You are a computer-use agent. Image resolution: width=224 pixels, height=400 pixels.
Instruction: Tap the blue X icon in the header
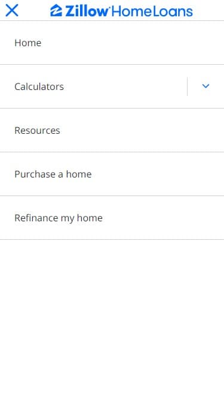pos(12,10)
